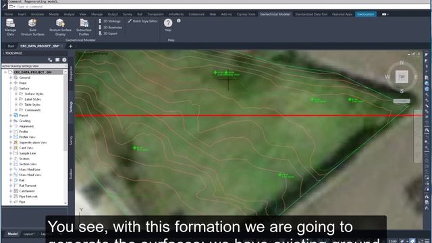This screenshot has height=243, width=432.
Task: Switch to the Survey ribbon tab
Action: coord(128,14)
